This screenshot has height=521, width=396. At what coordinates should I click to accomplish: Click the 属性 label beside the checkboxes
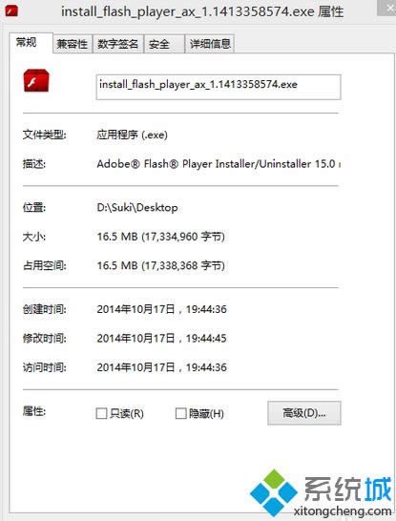(x=34, y=411)
